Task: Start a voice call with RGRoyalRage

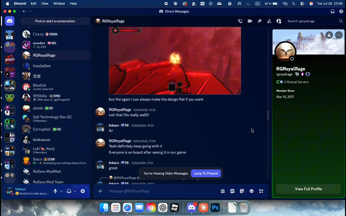Action: 240,21
